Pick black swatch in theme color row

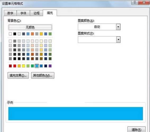point(15,34)
